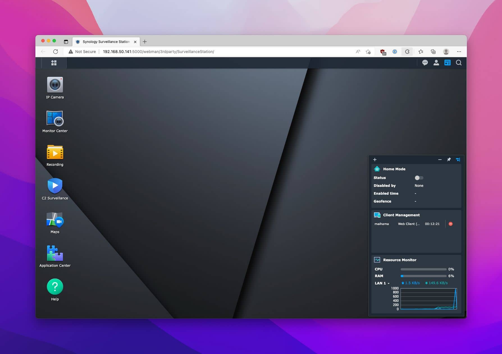Click the browser profile avatar

(x=446, y=52)
